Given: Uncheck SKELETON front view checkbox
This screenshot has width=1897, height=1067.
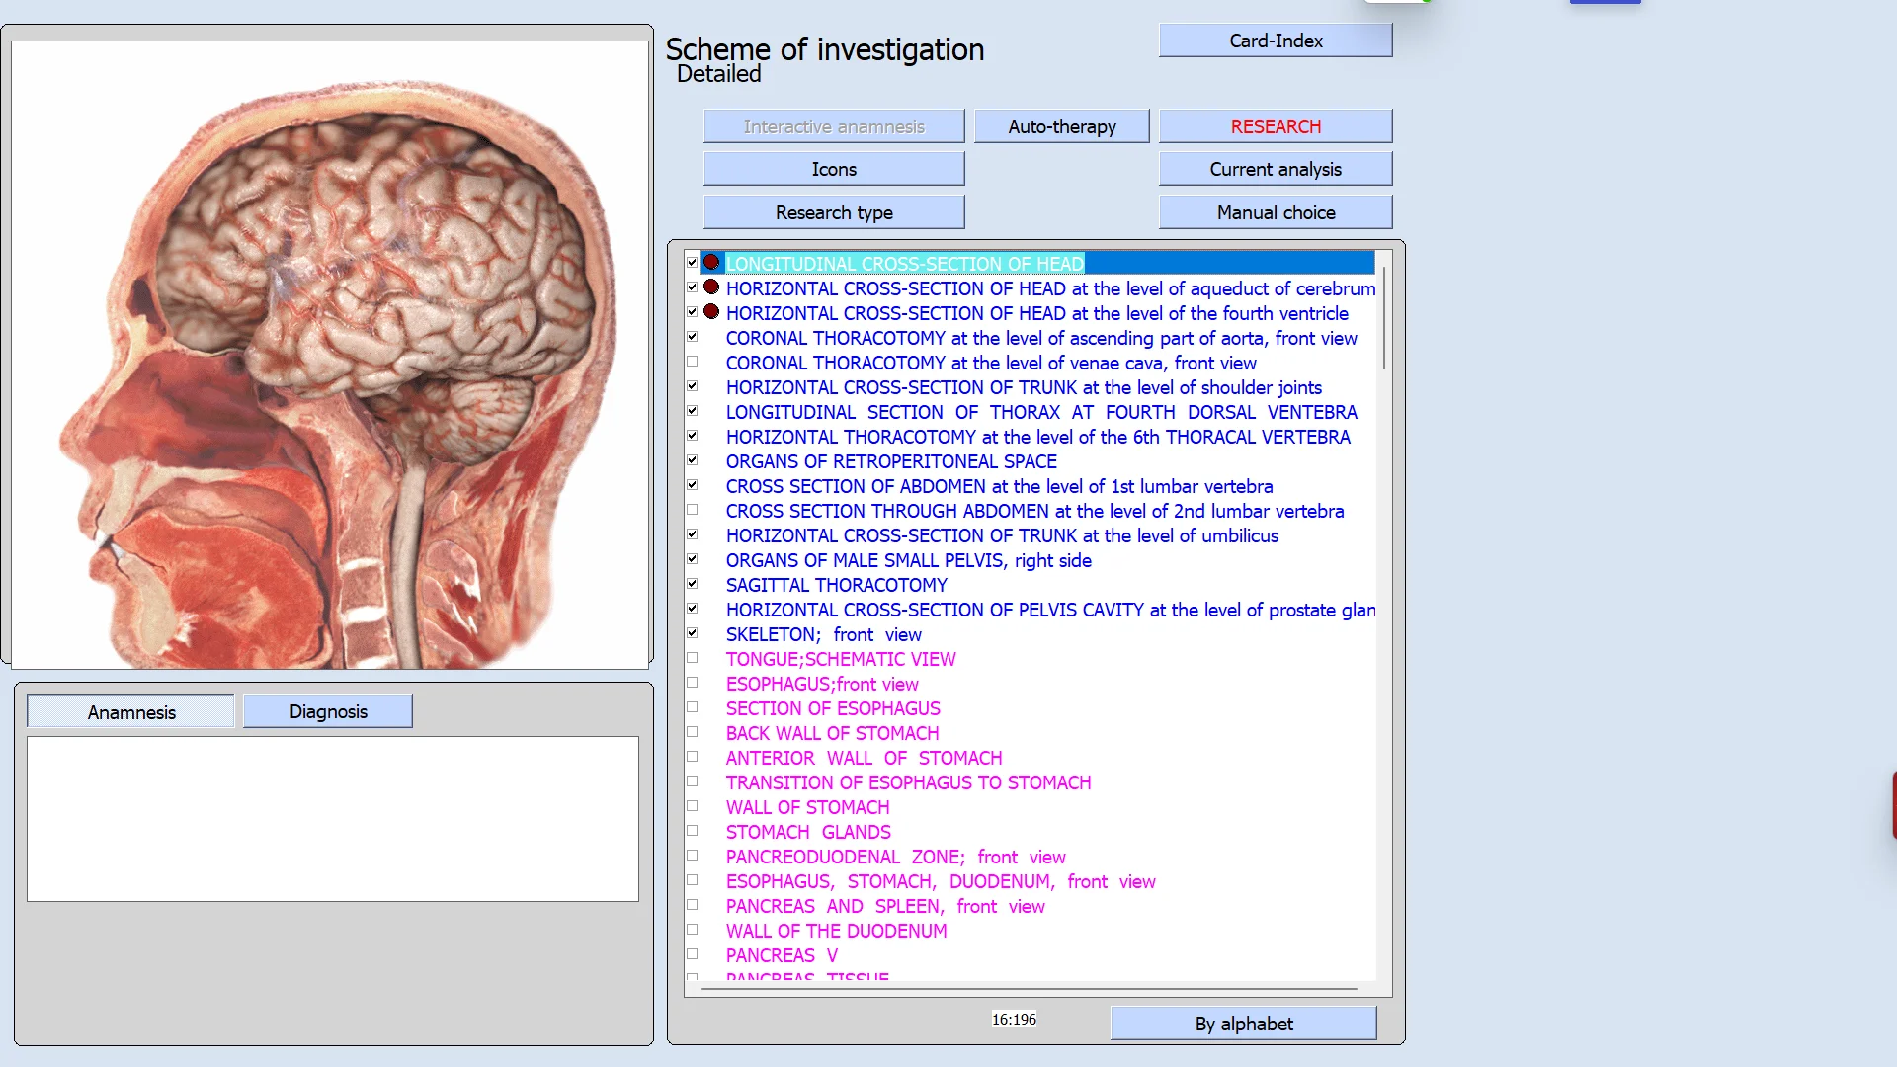Looking at the screenshot, I should pos(693,633).
